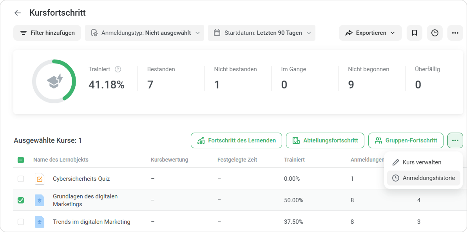467x232 pixels.
Task: Click the help icon next to Trainiert
Action: click(x=118, y=69)
